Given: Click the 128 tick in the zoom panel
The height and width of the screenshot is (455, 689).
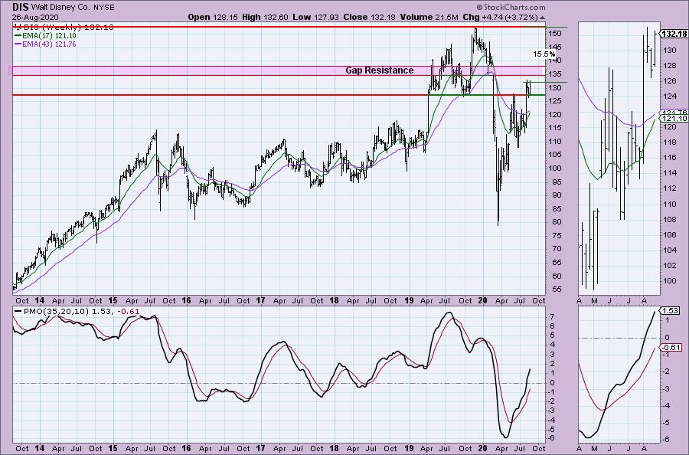Looking at the screenshot, I should tap(670, 66).
